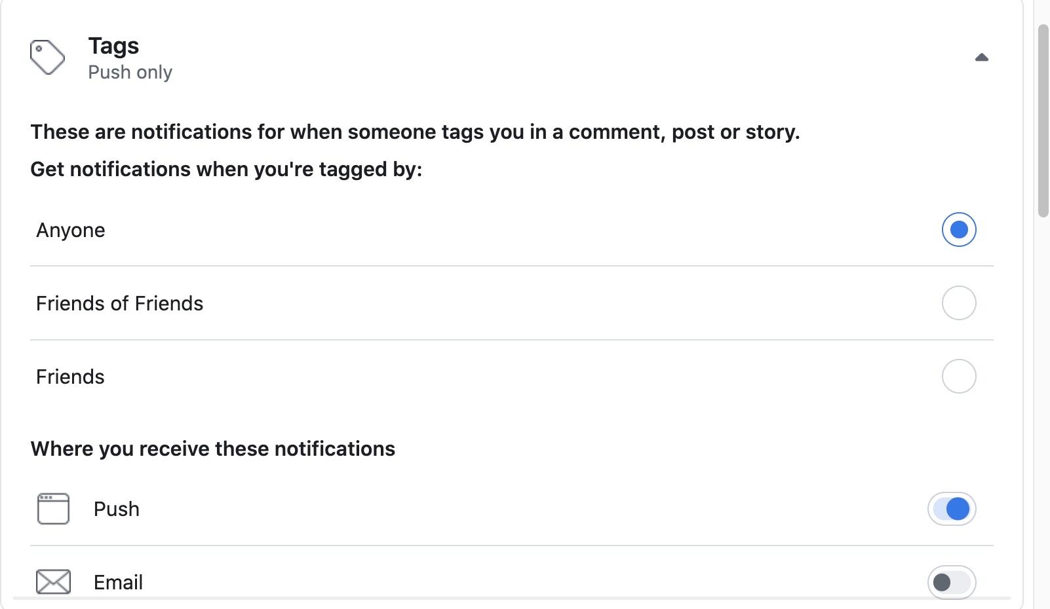Click the tag icon beside Tags heading
The height and width of the screenshot is (609, 1050).
coord(47,58)
